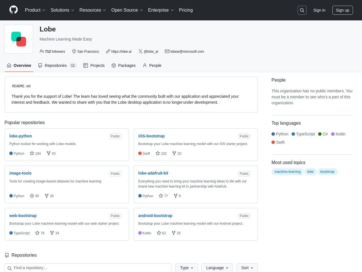Switch to the Packages tab
Viewport: 362px width, 272px height.
pos(124,65)
